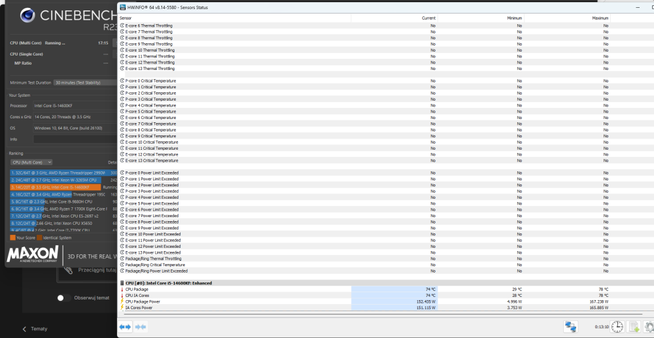Click the 0:13:10 elapsed time in HWiNFO

(602, 327)
